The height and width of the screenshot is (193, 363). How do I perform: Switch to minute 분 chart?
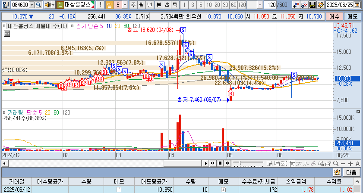pyautogui.click(x=158, y=4)
